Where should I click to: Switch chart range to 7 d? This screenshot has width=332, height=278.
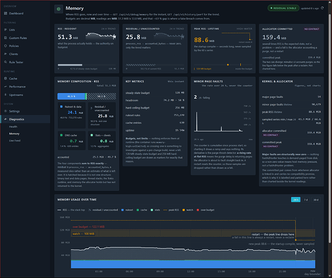click(306, 200)
